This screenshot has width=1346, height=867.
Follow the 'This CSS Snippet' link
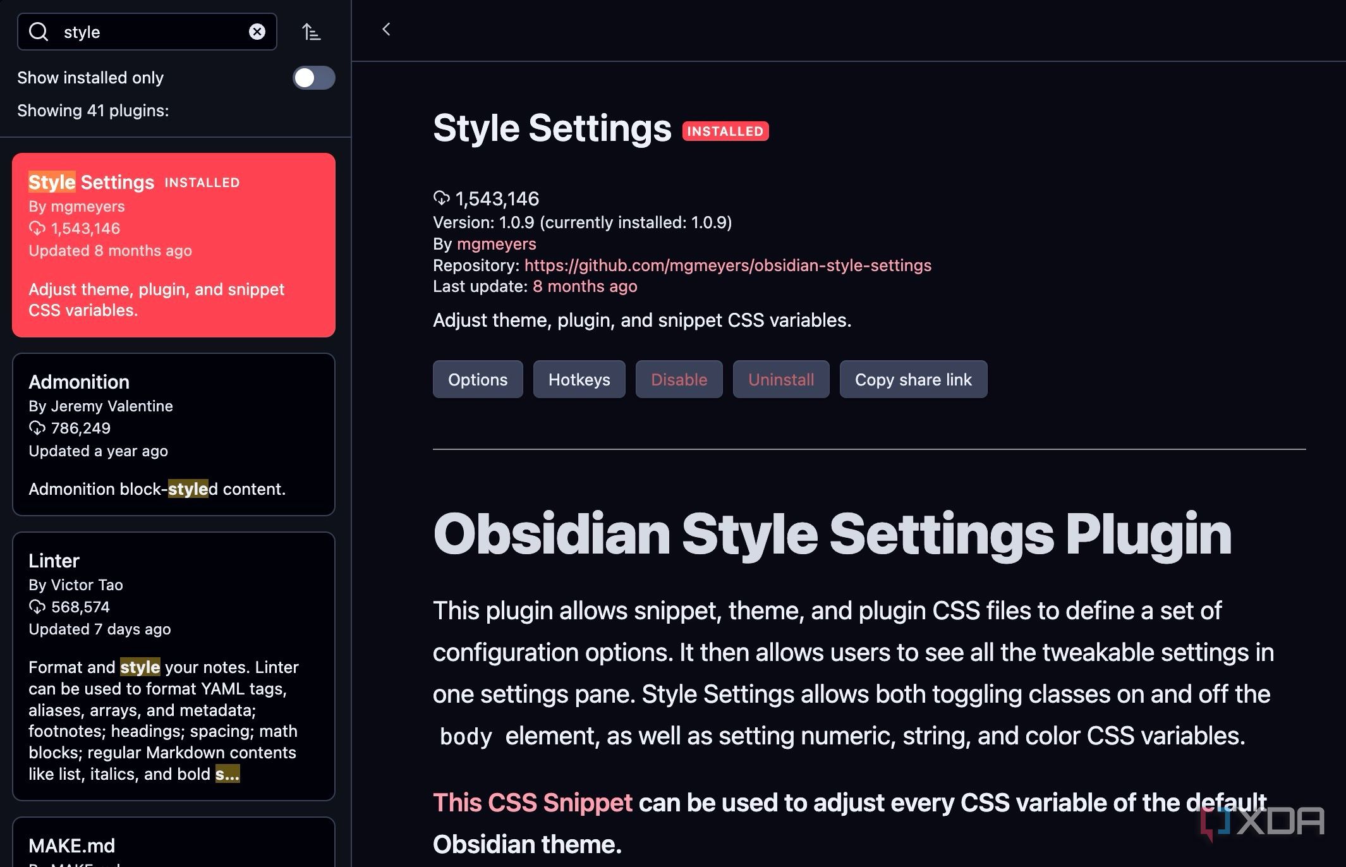532,803
